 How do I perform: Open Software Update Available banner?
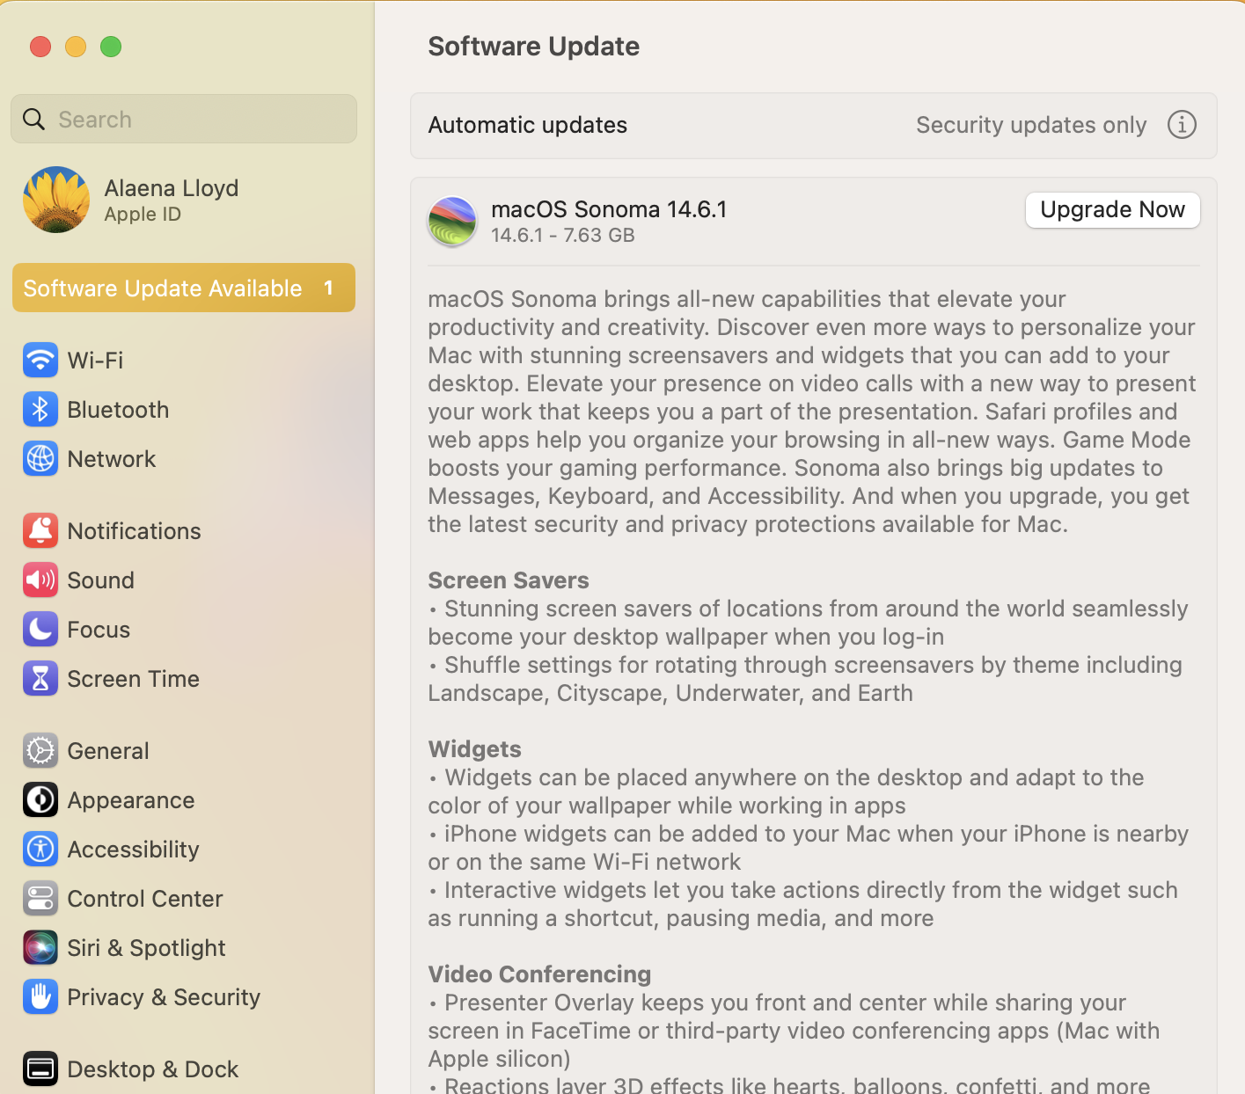pyautogui.click(x=184, y=288)
